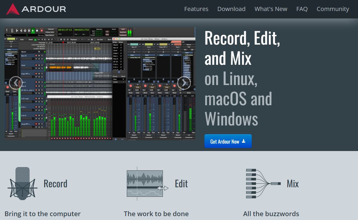Open the Features menu item

tap(196, 9)
